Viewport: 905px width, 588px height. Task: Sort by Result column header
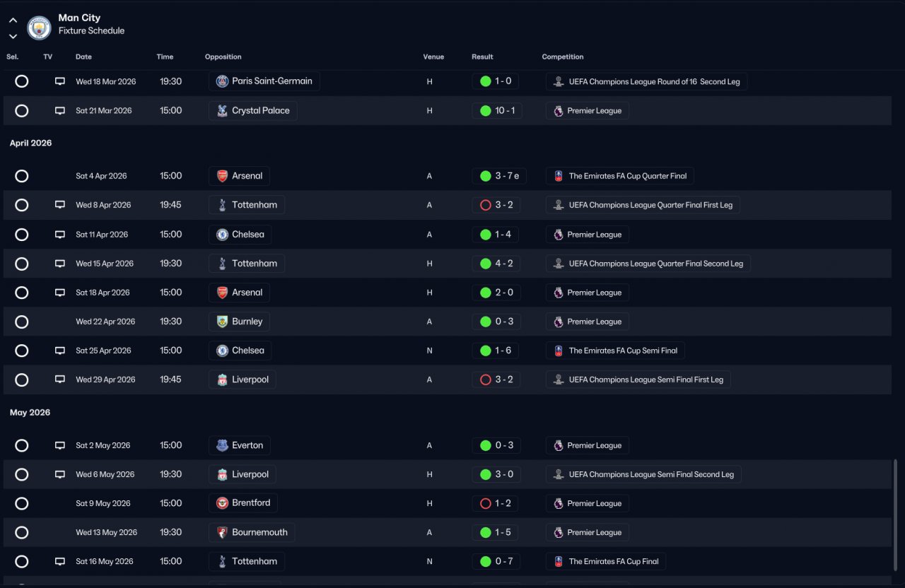(x=482, y=57)
